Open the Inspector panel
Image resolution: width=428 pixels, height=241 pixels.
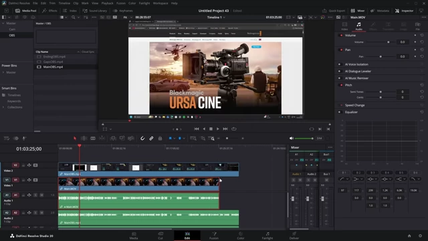point(405,11)
